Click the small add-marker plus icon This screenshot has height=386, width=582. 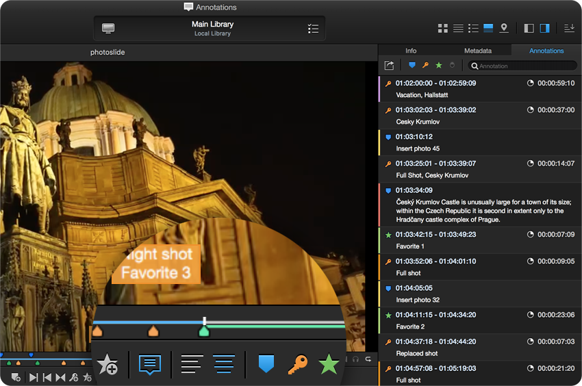click(15, 378)
